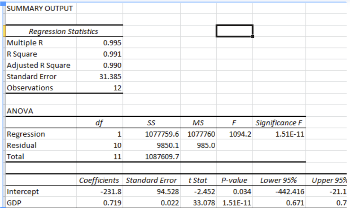
Task: Select Total SS value 1087609.7
Action: 152,157
